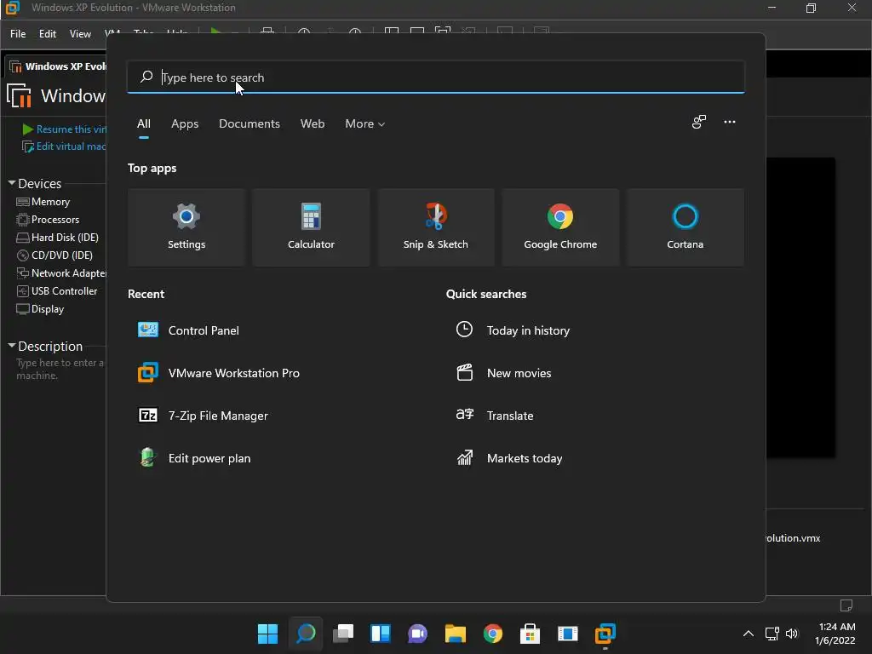Select Today in history quick search
Screen dimensions: 872x654
513,330
